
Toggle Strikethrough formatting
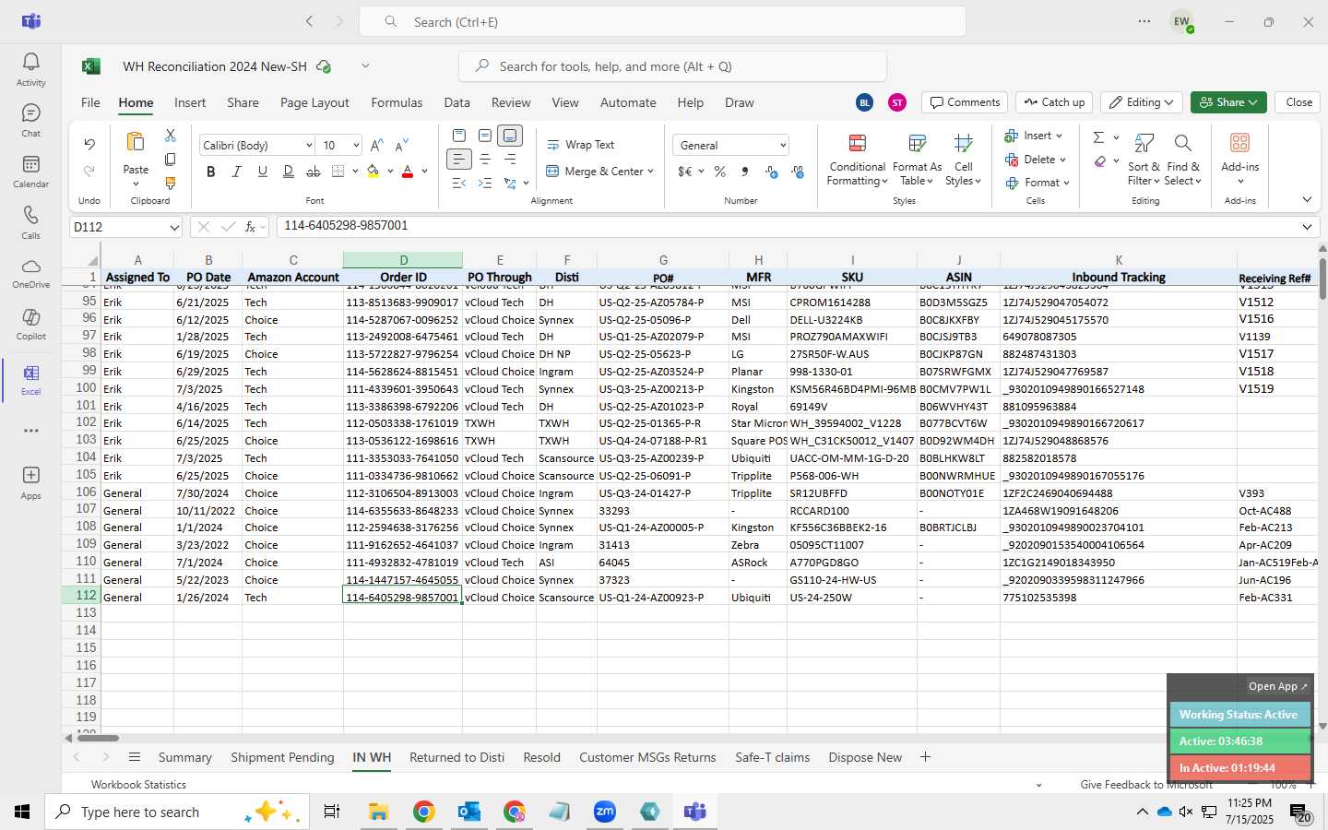point(314,172)
